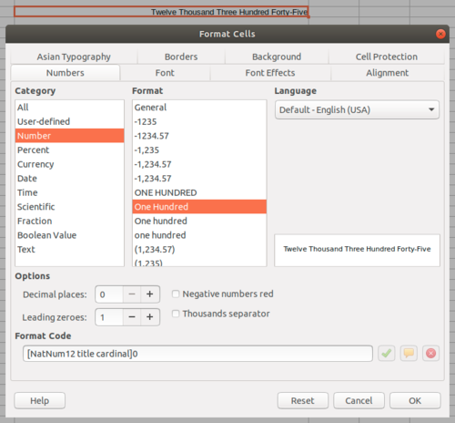
Task: Click the OK button
Action: pyautogui.click(x=415, y=400)
